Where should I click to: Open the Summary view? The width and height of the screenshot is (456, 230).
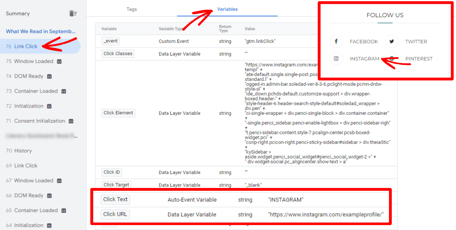tap(18, 13)
